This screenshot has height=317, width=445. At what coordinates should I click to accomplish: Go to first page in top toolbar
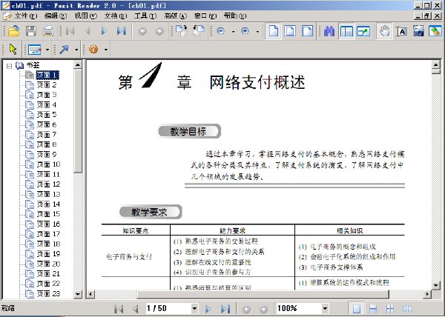(x=70, y=31)
